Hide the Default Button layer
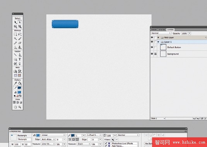207x147 pixels. [x=152, y=47]
